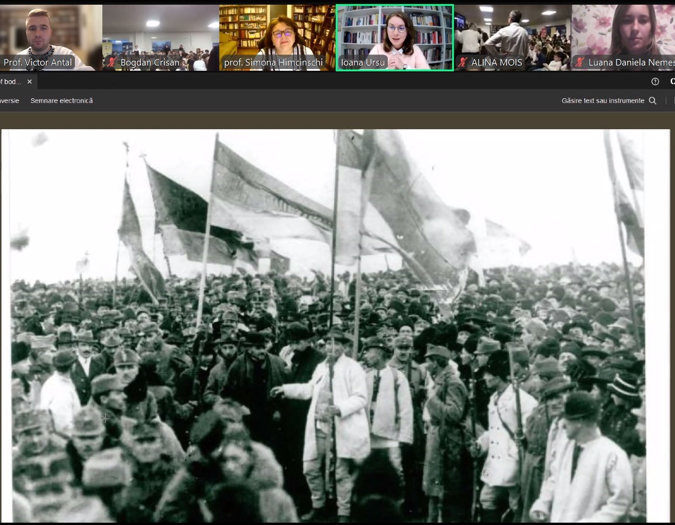Viewport: 675px width, 525px height.
Task: Click the prof. Simona Himcinschi name label
Action: [273, 63]
